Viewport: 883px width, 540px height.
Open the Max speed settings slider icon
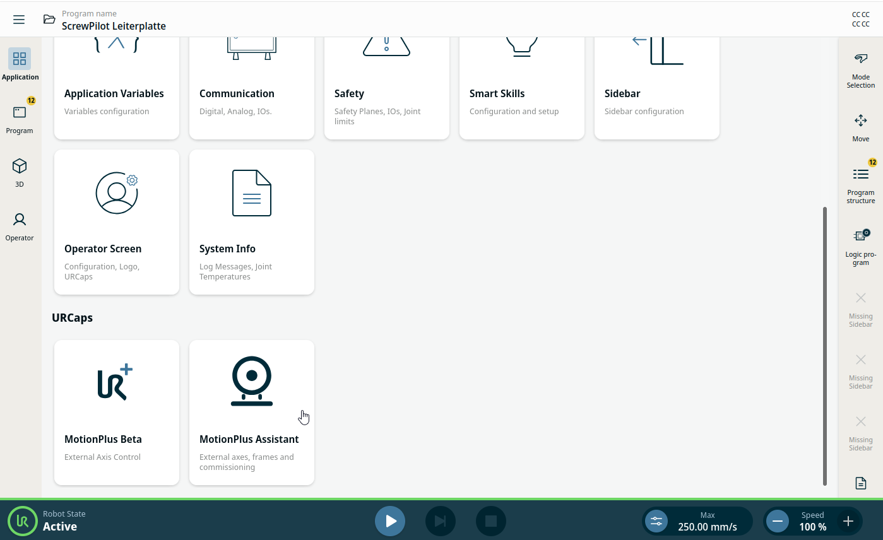[x=656, y=521]
